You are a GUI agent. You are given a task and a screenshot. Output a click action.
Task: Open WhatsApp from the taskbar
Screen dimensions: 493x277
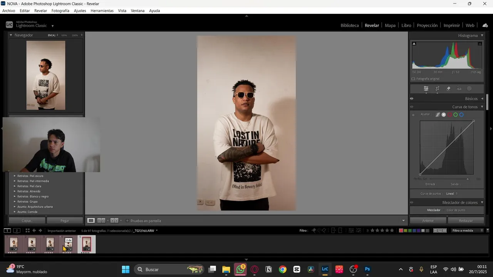pos(241,269)
